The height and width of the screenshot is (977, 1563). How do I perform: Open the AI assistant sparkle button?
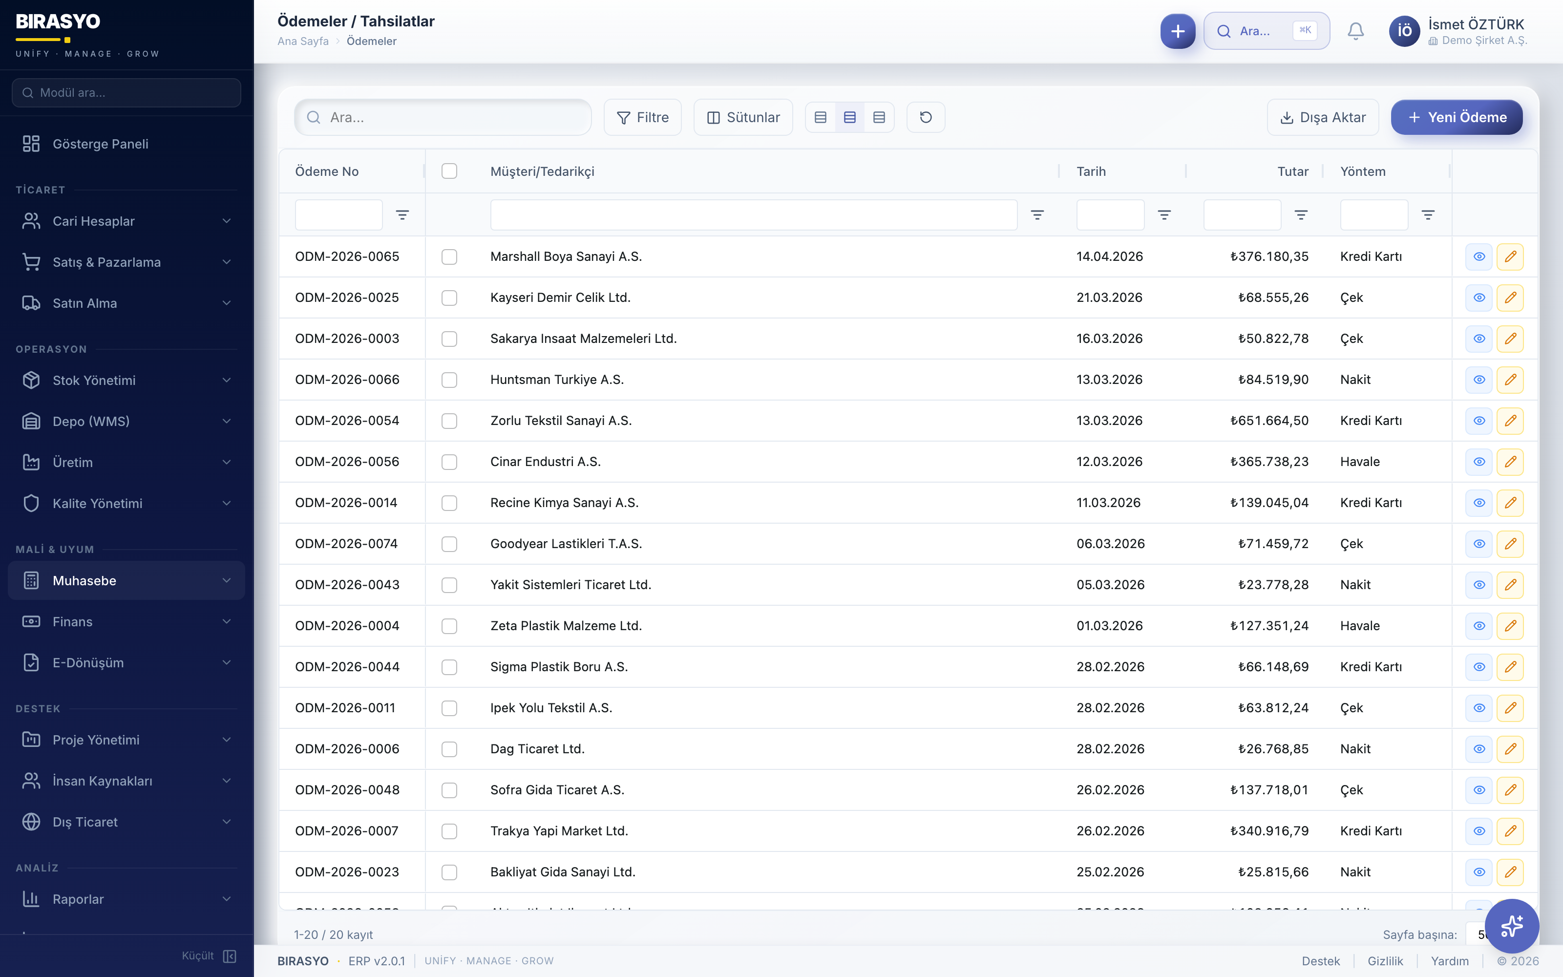click(1511, 925)
